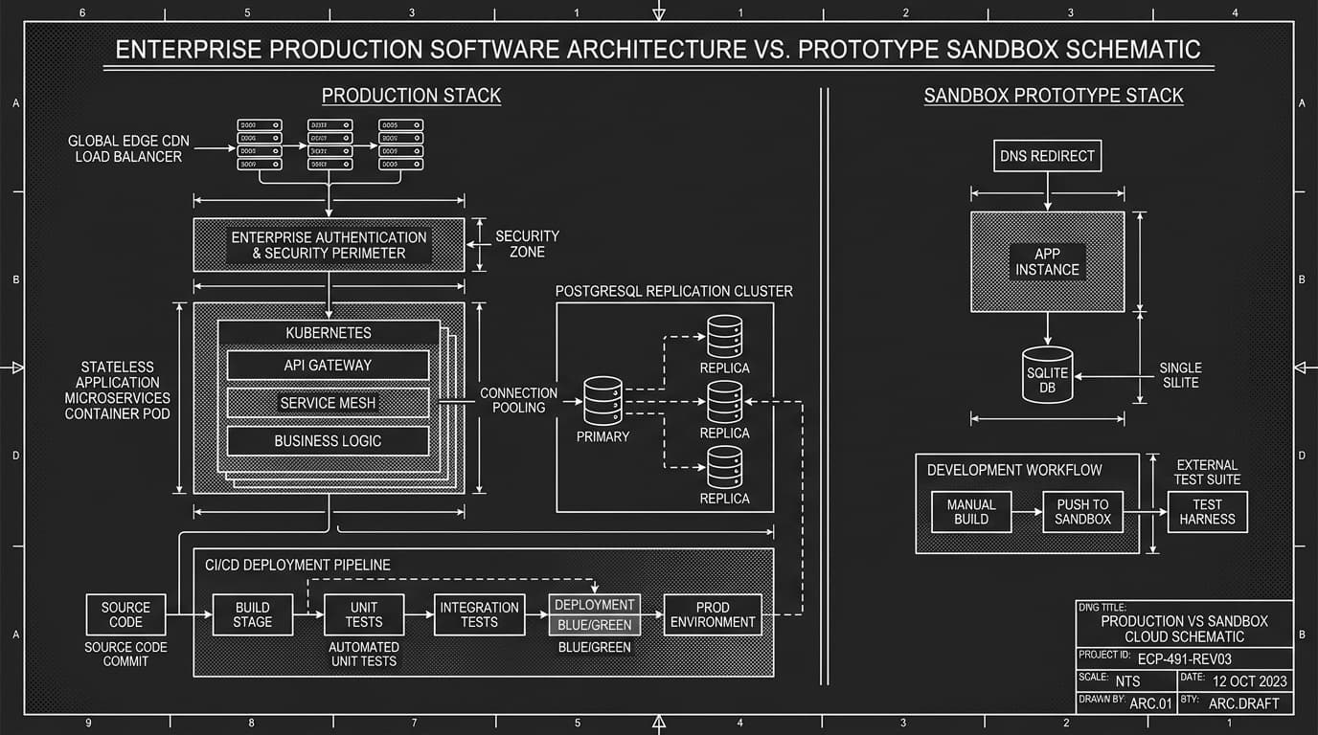
Task: Click the middle server rack icon of the three
Action: click(x=330, y=145)
